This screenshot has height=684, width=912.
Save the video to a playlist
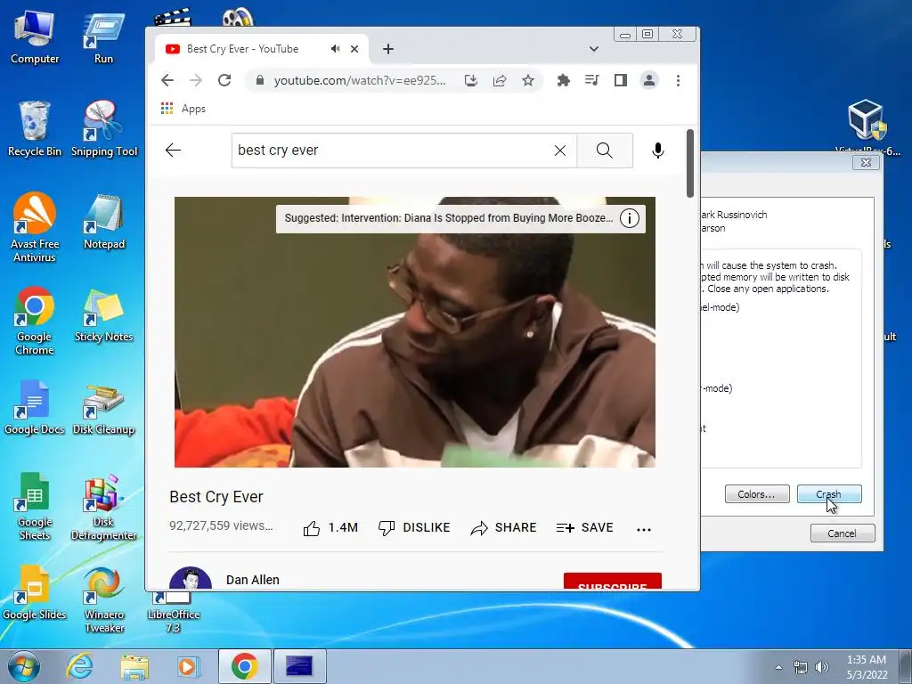[584, 527]
